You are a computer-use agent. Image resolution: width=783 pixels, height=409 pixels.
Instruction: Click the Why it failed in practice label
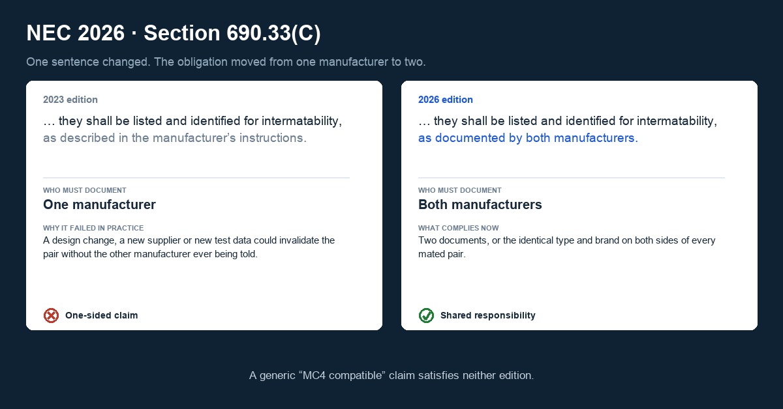[x=93, y=228]
